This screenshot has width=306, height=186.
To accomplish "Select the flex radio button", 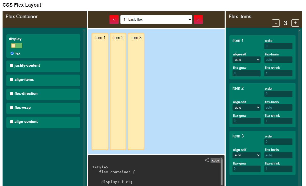I will 12,53.
